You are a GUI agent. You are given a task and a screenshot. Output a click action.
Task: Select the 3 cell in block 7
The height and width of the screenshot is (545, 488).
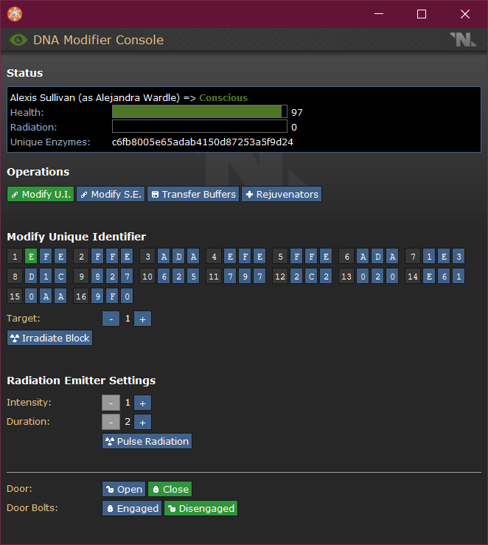click(x=459, y=257)
